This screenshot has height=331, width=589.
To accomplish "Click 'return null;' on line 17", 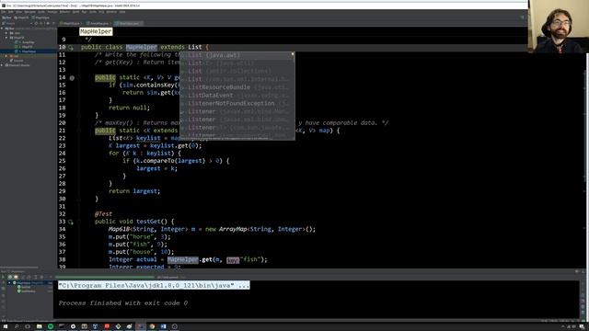I will tap(129, 108).
